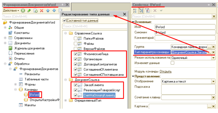Click the filter icon in properties toolbar
This screenshot has width=218, height=113.
pyautogui.click(x=147, y=11)
